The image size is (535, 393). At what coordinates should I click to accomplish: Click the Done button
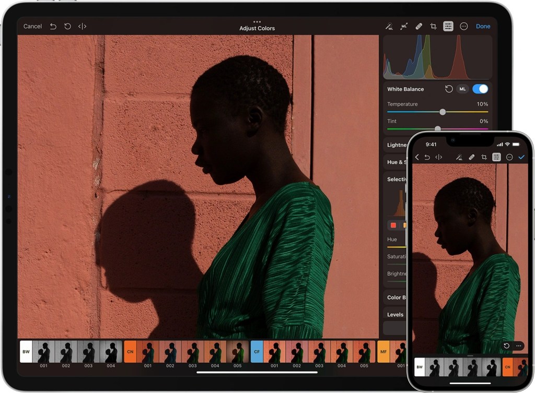[483, 26]
